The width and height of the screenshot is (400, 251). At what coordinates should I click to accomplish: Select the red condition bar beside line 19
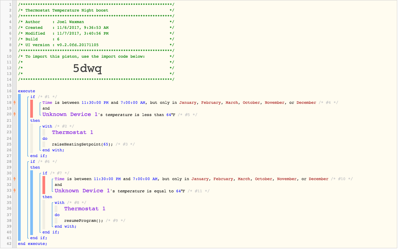[32, 109]
